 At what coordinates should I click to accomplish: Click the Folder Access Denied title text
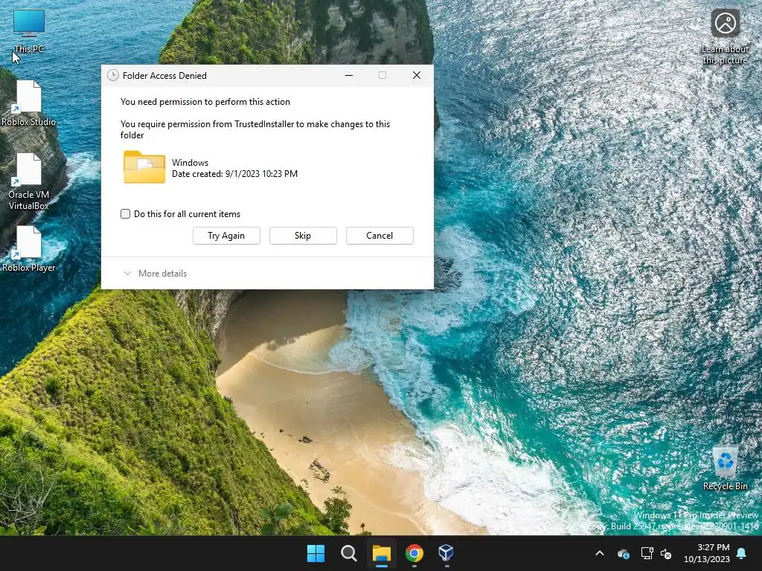click(x=164, y=75)
